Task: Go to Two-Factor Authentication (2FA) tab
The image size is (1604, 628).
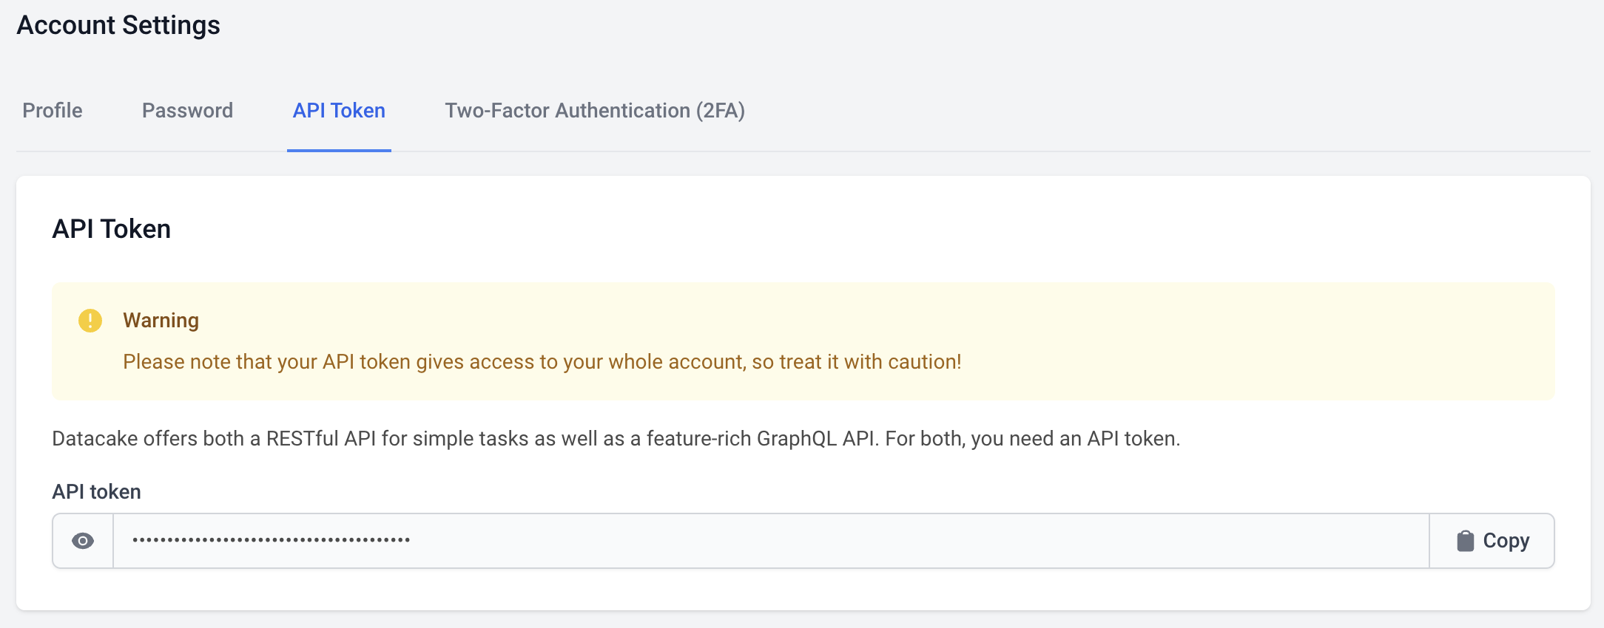Action: 595,111
